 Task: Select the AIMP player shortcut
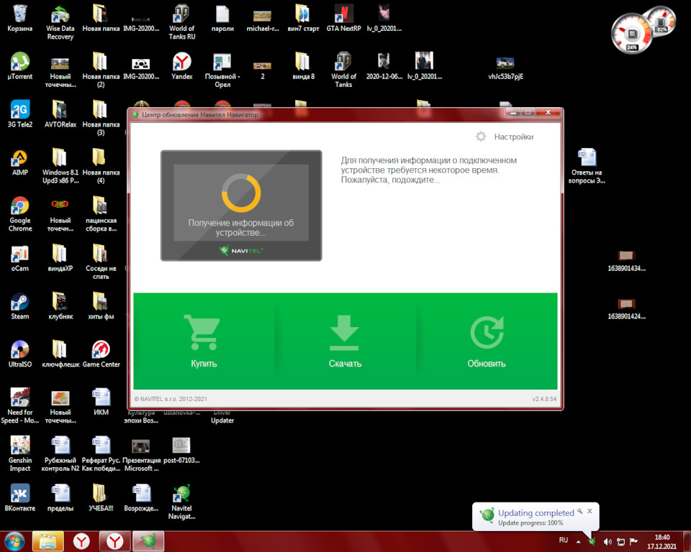point(20,162)
